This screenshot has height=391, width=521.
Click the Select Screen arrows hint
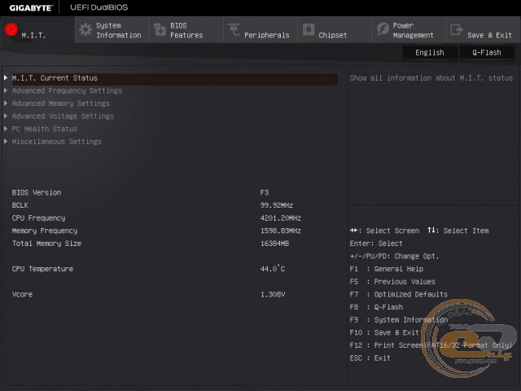click(384, 231)
